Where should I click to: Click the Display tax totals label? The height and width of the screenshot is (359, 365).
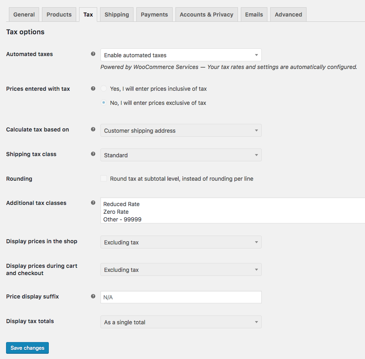(x=30, y=321)
